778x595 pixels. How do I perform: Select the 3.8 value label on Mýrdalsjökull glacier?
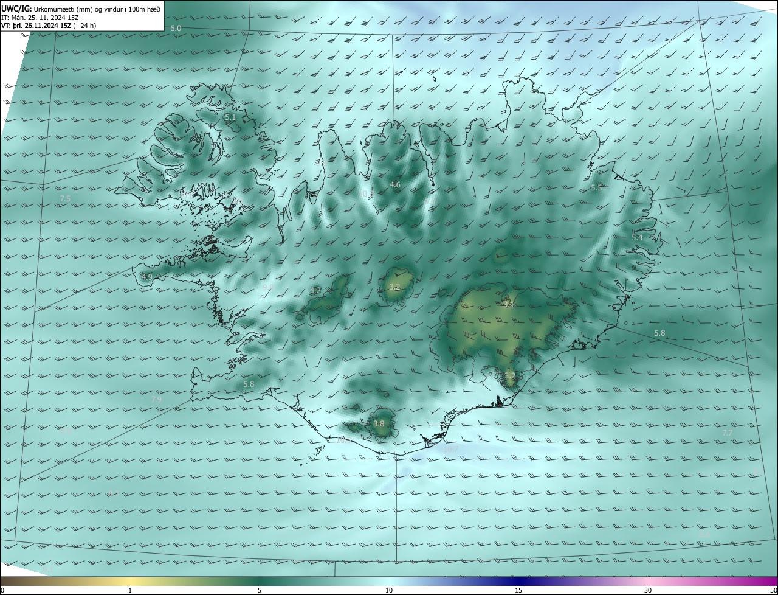[x=379, y=423]
